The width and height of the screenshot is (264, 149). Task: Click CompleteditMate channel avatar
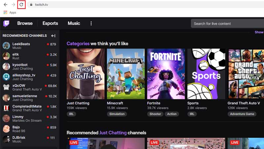6,108
